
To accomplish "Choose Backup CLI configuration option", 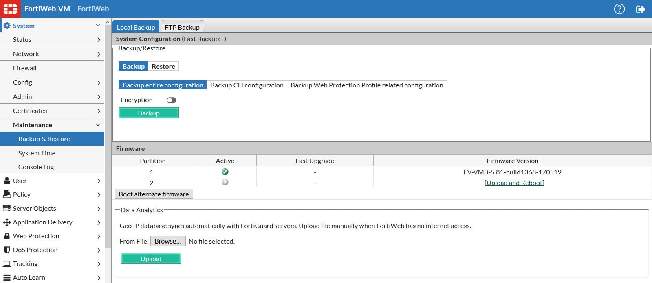I will pyautogui.click(x=247, y=85).
